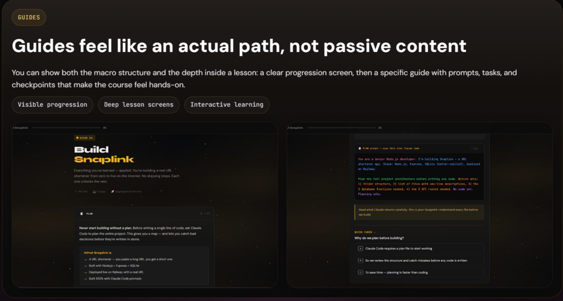563x301 pixels.
Task: Click the clipboard icon next to PLAN label
Action: pos(81,214)
